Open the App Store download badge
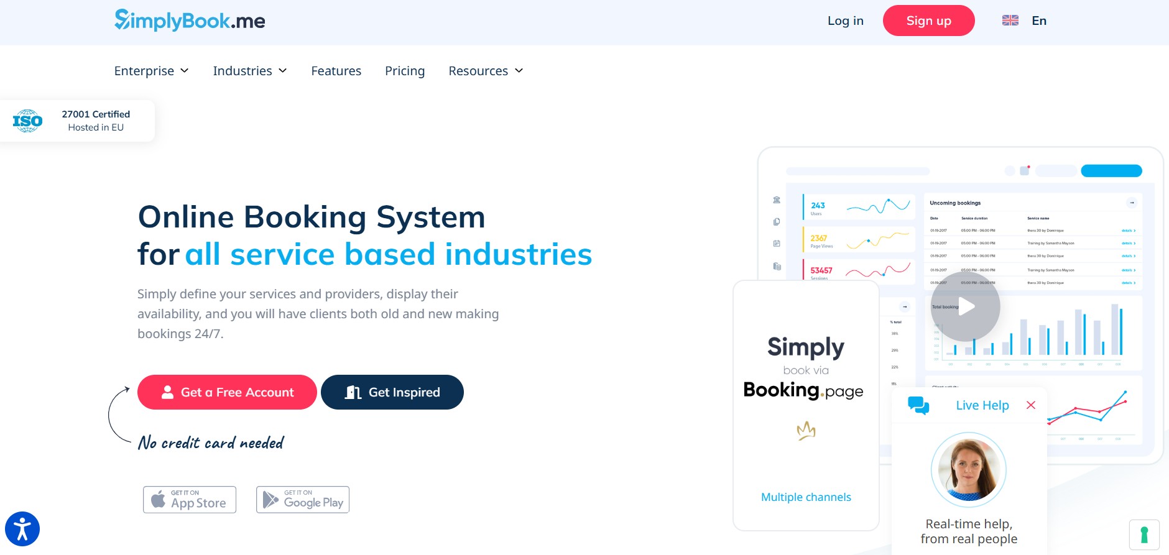This screenshot has width=1169, height=555. [x=190, y=500]
